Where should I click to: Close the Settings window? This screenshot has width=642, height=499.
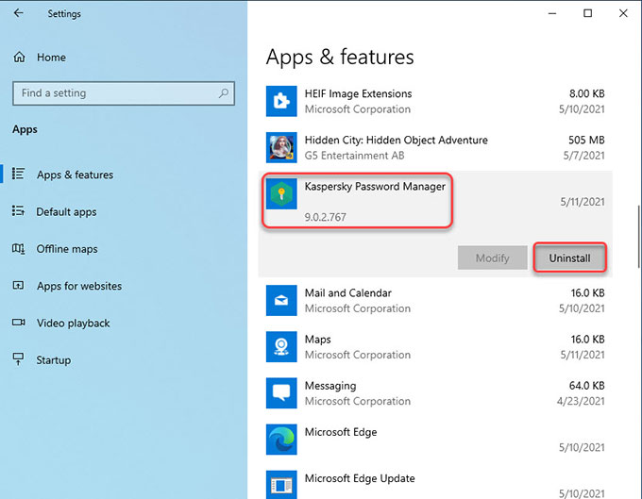coord(623,13)
